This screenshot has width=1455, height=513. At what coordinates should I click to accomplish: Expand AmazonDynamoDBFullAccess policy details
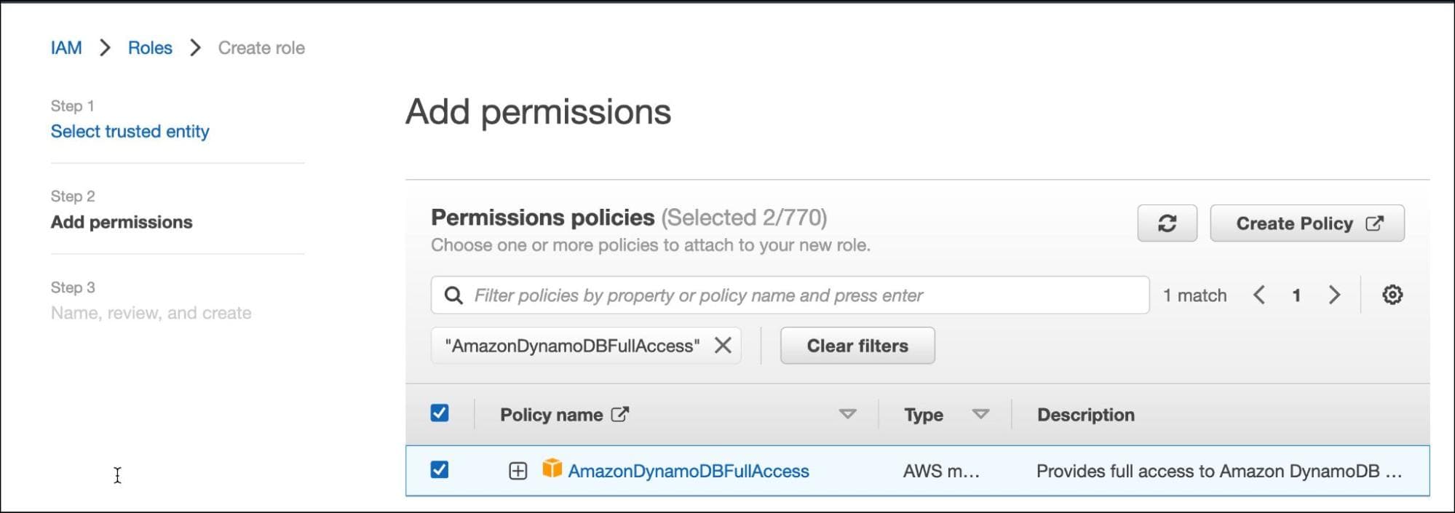(518, 470)
